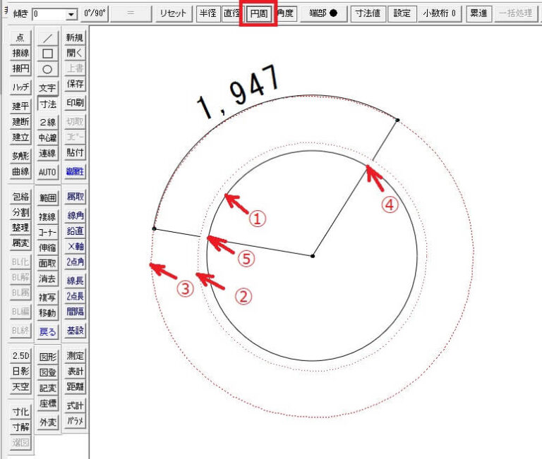Click the 保存 save button
542x459 pixels.
[x=75, y=84]
